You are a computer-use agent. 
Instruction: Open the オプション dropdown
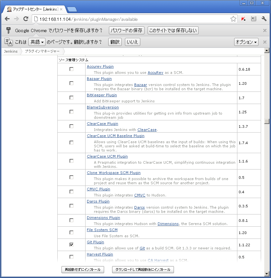pos(246,42)
